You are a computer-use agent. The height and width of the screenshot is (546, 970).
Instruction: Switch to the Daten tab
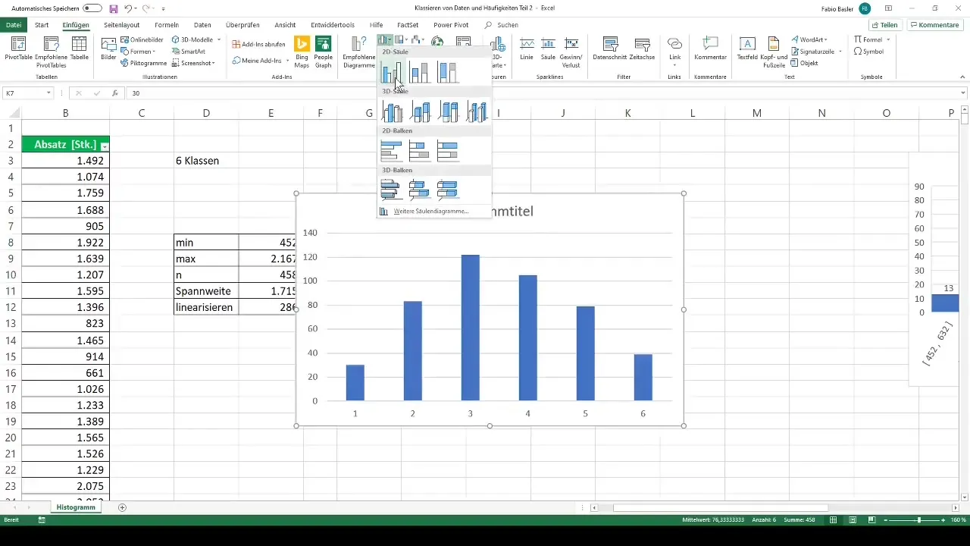(x=202, y=25)
